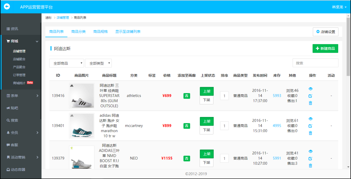Expand the 会员 sidebar section
Screen dimensions: 351x179
click(21, 133)
